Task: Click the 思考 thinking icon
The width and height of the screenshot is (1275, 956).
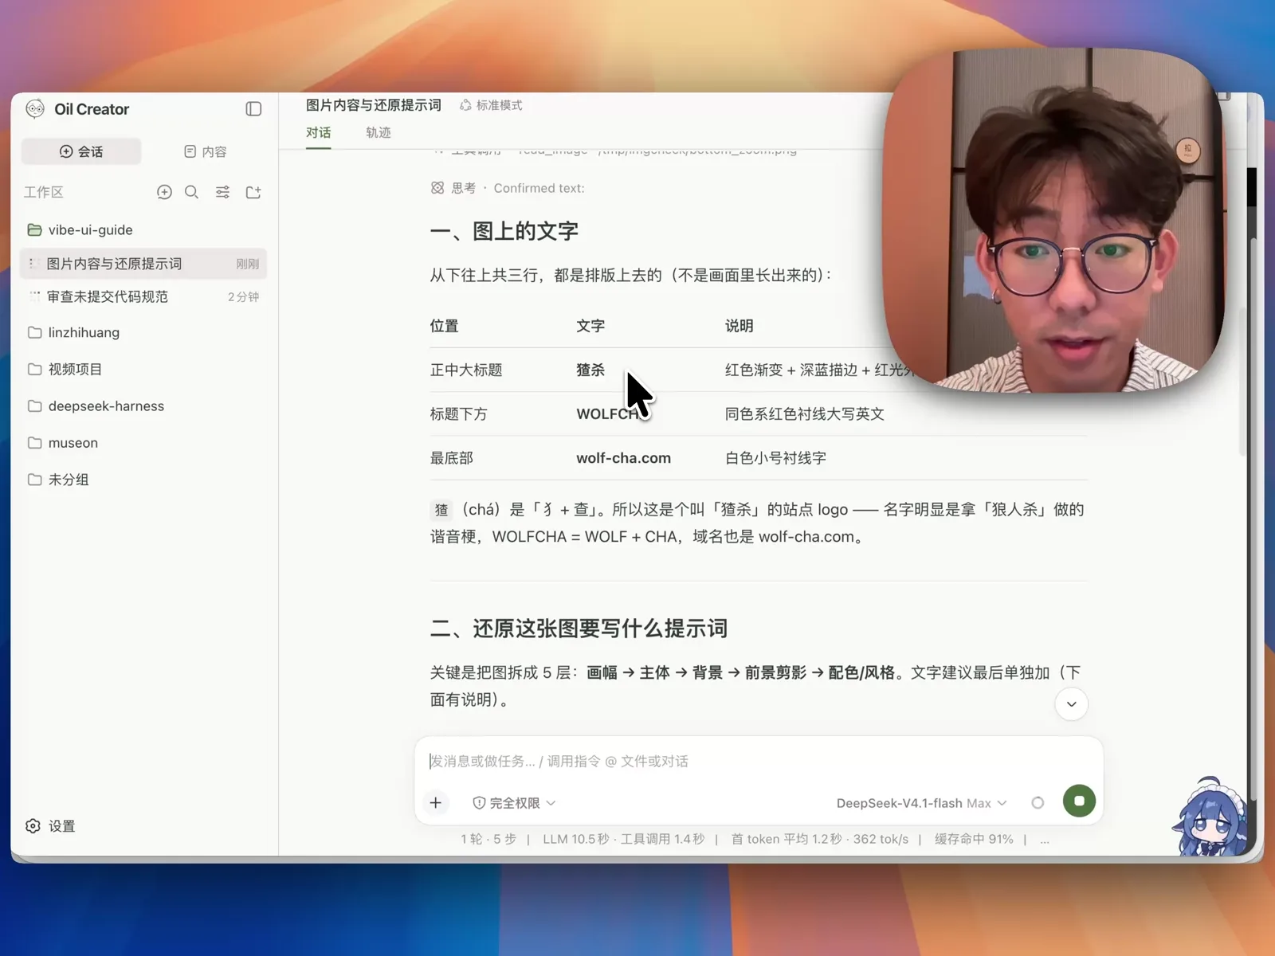Action: click(x=437, y=188)
